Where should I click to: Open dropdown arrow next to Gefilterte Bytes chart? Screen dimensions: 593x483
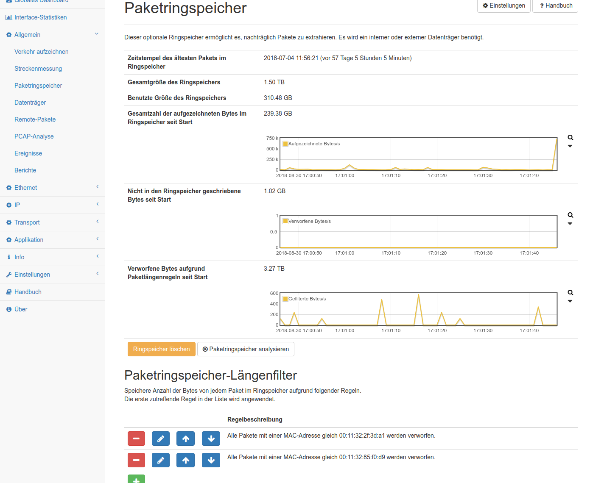[x=570, y=301]
